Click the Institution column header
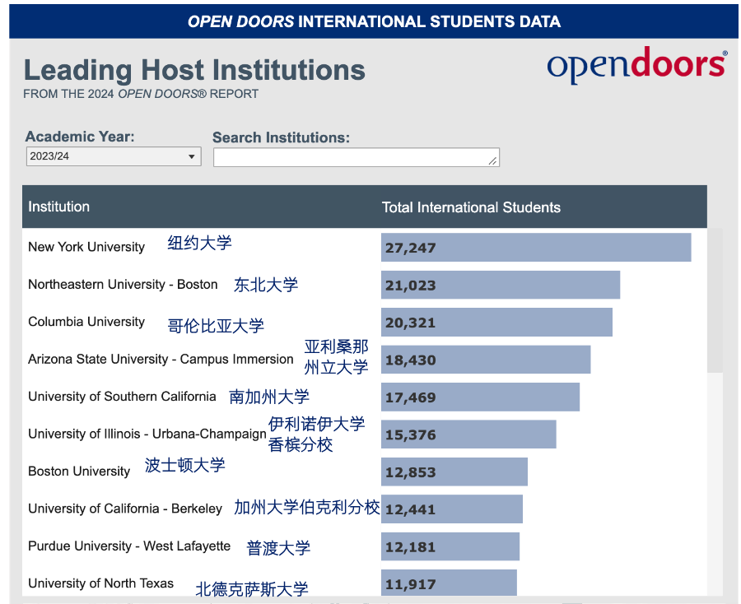This screenshot has width=741, height=604. (x=58, y=207)
